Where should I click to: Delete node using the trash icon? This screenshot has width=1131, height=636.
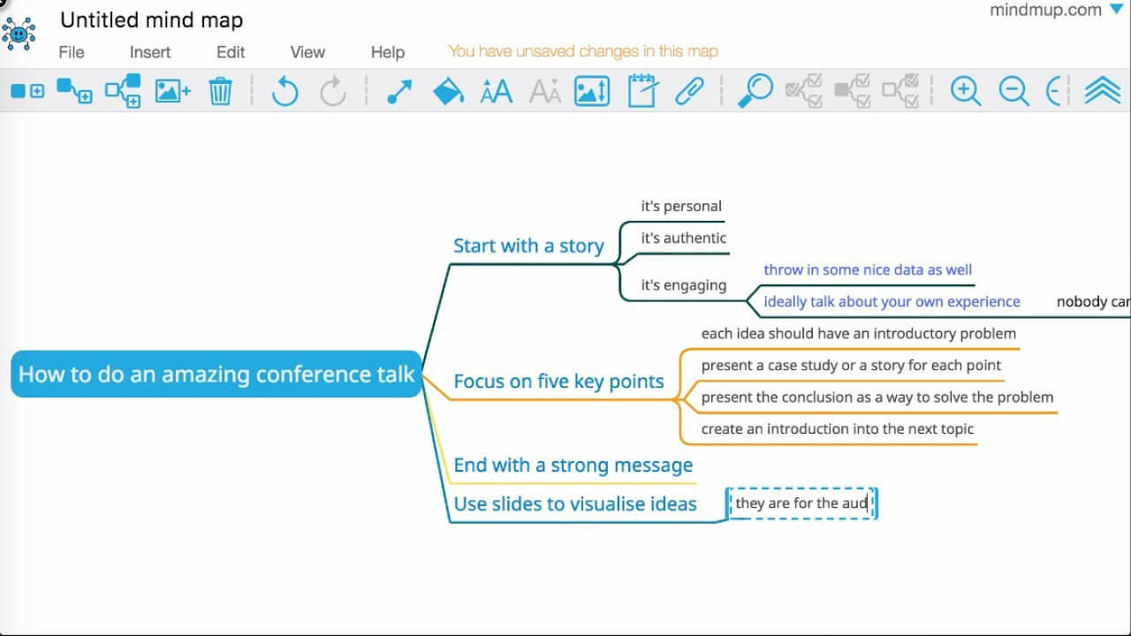(220, 90)
